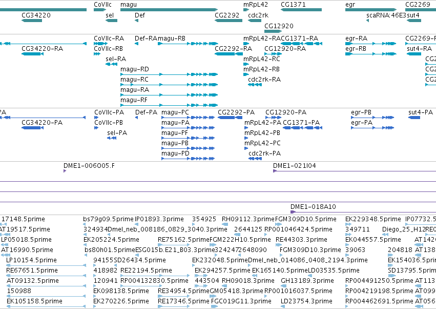Click the magu-PF protein

(x=188, y=138)
